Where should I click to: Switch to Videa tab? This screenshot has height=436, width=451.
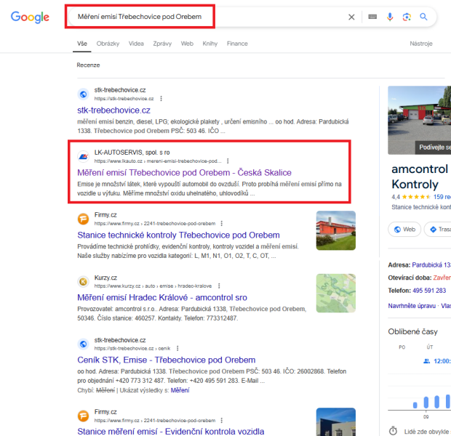[136, 44]
